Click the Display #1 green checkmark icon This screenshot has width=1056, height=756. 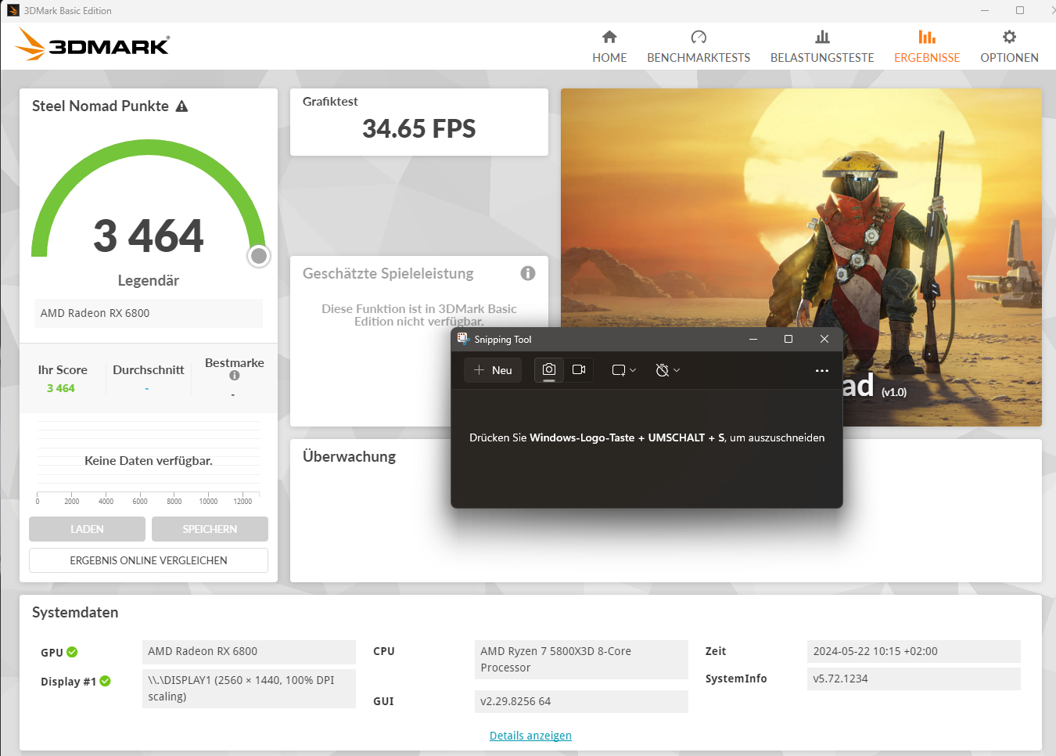coord(105,681)
